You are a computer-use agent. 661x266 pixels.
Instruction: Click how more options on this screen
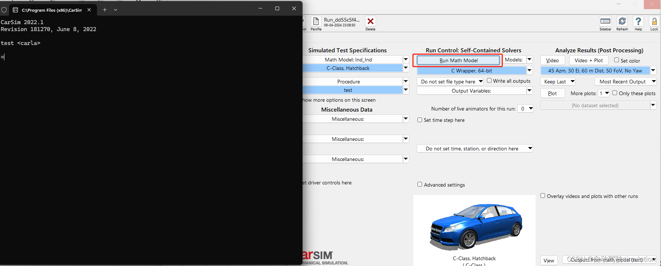[339, 100]
